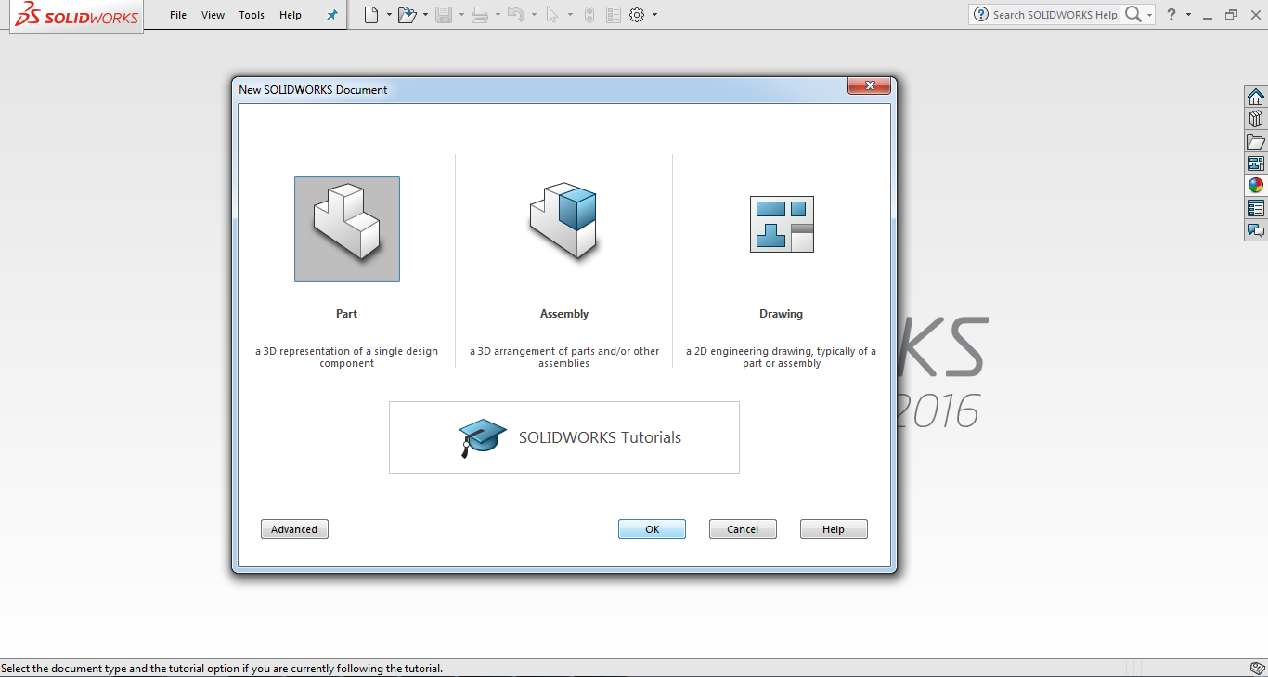Expand the Help question mark dropdown arrow
Image resolution: width=1268 pixels, height=677 pixels.
pos(1188,15)
